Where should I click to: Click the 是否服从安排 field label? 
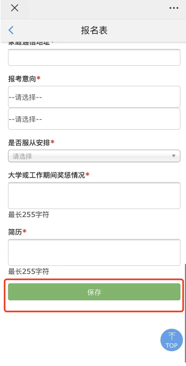pos(29,143)
